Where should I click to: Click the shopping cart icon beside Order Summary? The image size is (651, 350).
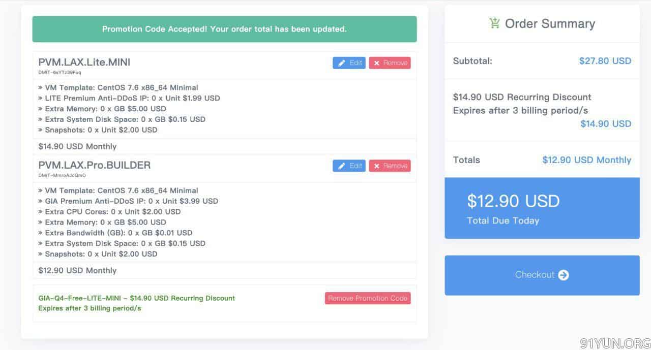pos(494,23)
